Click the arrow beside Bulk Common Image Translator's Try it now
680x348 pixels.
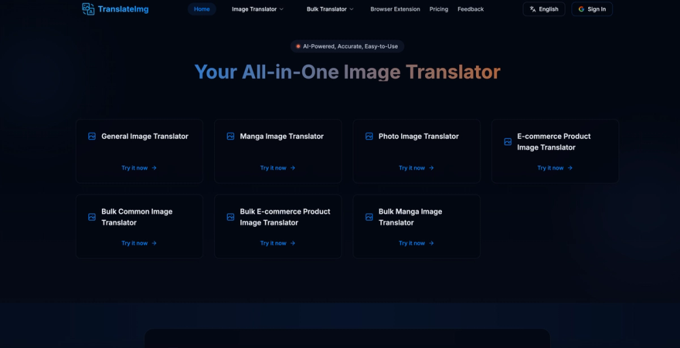(154, 244)
